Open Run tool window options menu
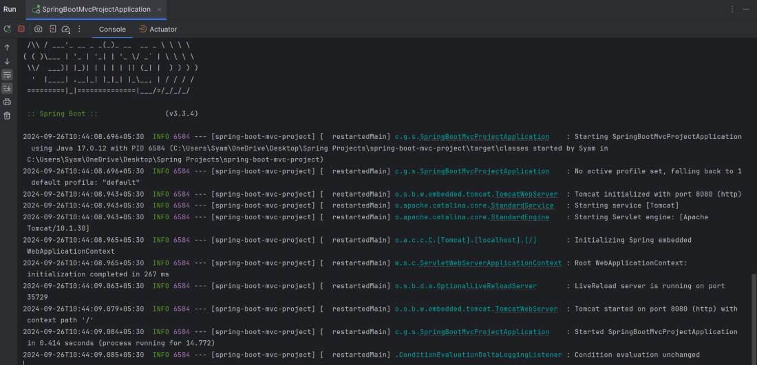 pos(732,9)
